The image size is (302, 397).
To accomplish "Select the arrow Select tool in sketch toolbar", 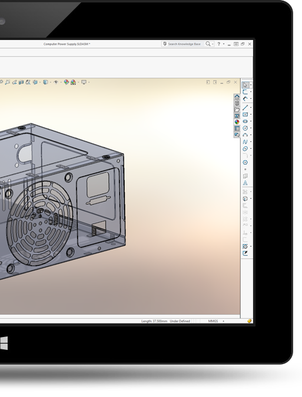I will point(245,85).
